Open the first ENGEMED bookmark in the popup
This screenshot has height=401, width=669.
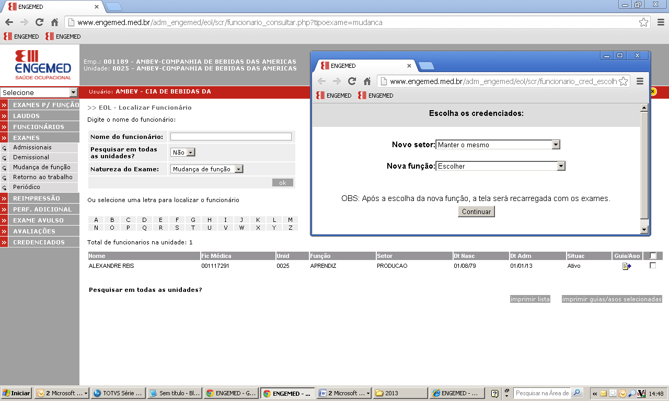click(x=334, y=96)
